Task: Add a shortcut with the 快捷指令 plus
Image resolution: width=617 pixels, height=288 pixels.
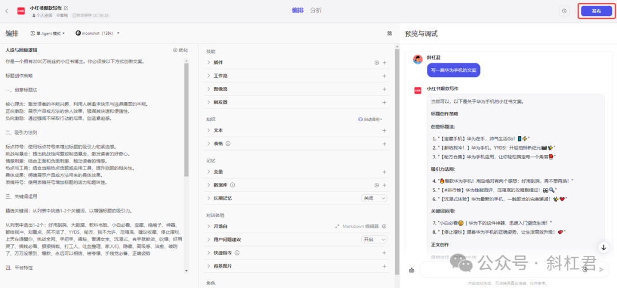Action: (x=384, y=253)
